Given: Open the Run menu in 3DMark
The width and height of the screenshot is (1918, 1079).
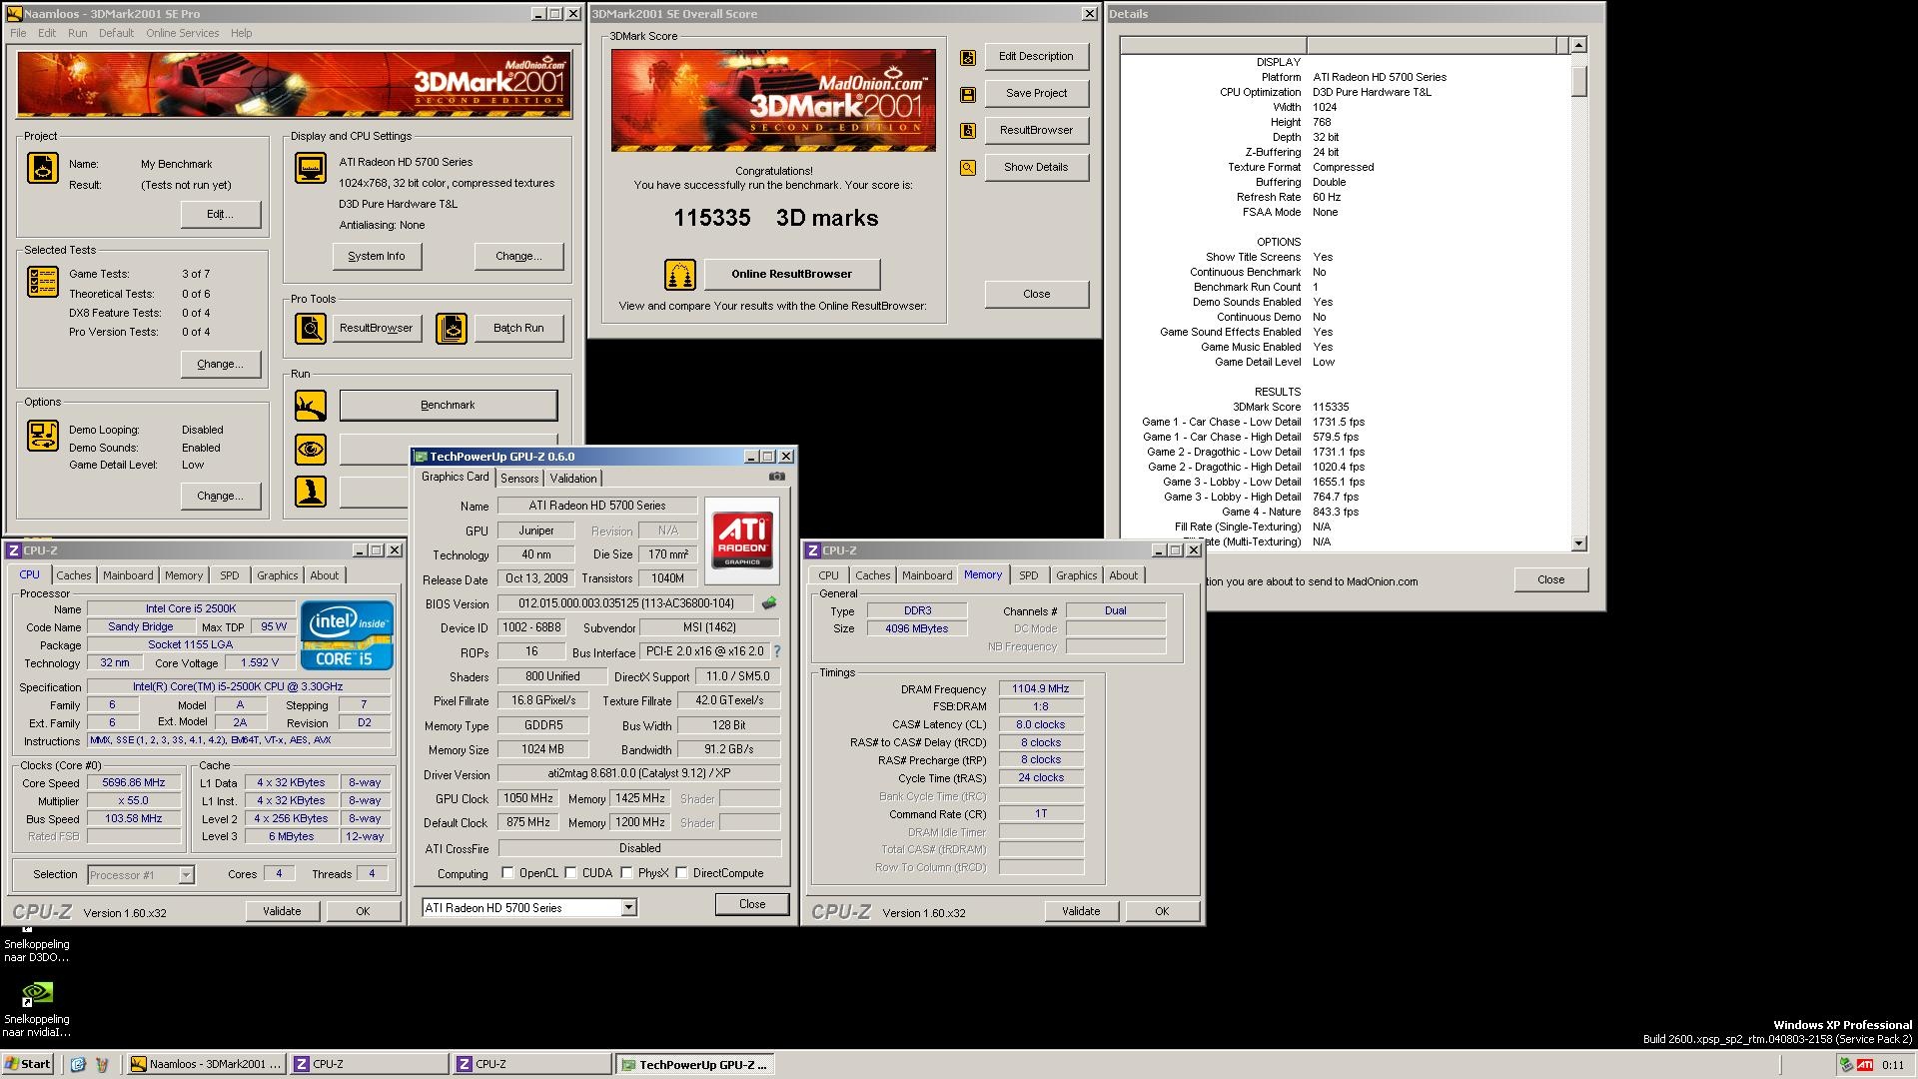Looking at the screenshot, I should [77, 33].
